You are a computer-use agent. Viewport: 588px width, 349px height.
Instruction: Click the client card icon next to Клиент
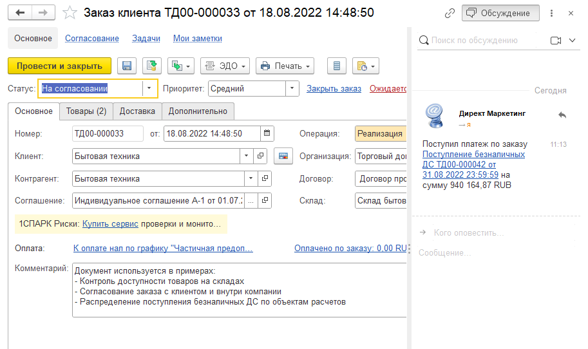coord(283,156)
